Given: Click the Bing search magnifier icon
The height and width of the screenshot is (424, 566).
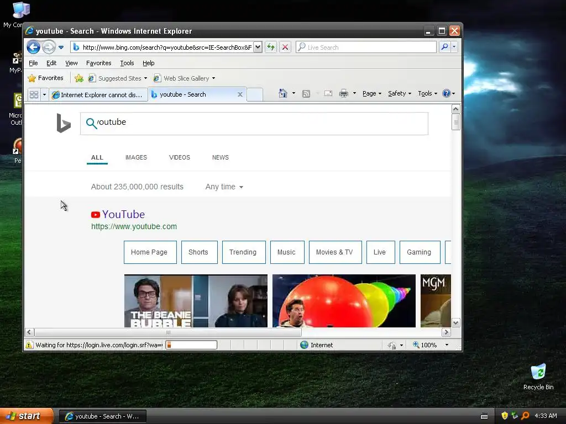Looking at the screenshot, I should (x=91, y=123).
